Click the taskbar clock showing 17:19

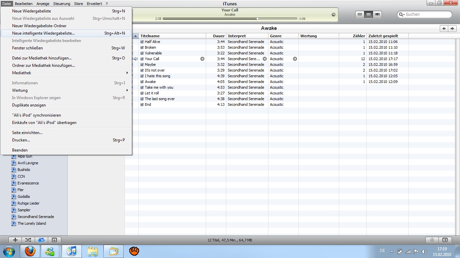[442, 249]
